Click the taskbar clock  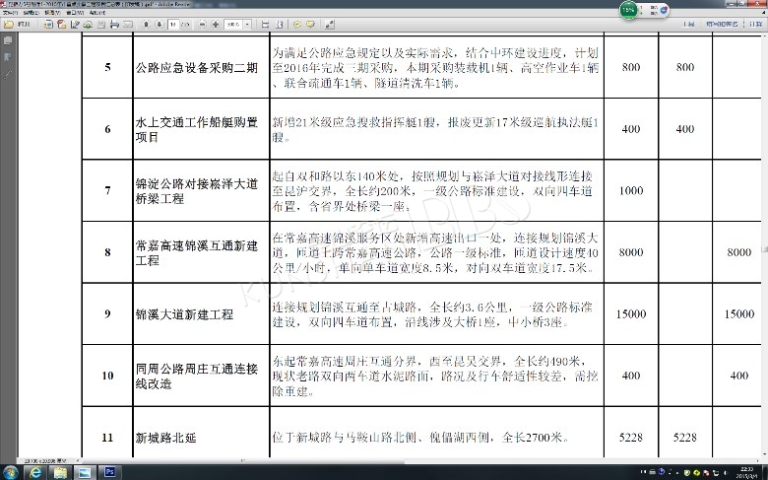[x=747, y=472]
